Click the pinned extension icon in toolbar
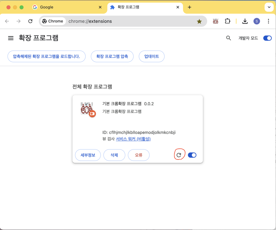The image size is (276, 230). (215, 21)
